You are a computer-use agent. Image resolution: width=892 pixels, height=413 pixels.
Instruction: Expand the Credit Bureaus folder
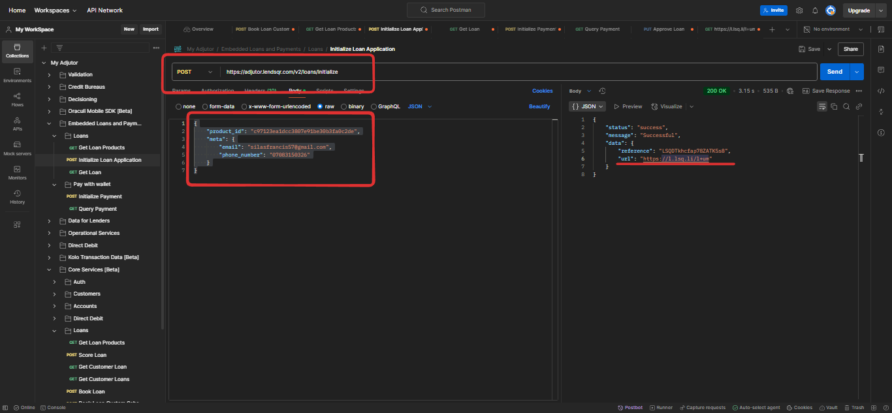tap(49, 87)
